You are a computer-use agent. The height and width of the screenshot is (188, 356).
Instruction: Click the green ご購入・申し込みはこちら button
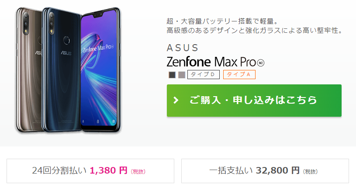(x=254, y=101)
